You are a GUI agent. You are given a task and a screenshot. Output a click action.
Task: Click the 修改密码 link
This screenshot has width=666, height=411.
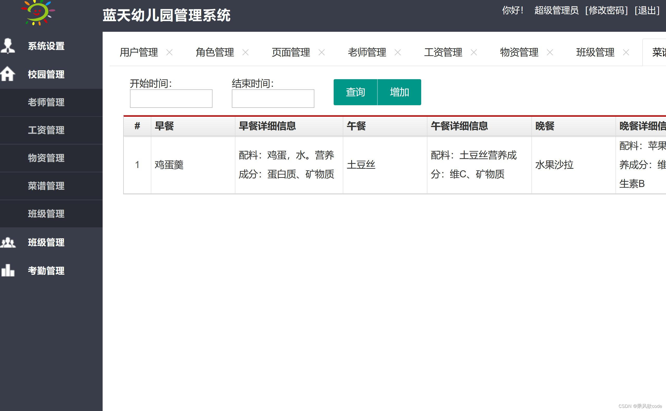click(x=606, y=11)
